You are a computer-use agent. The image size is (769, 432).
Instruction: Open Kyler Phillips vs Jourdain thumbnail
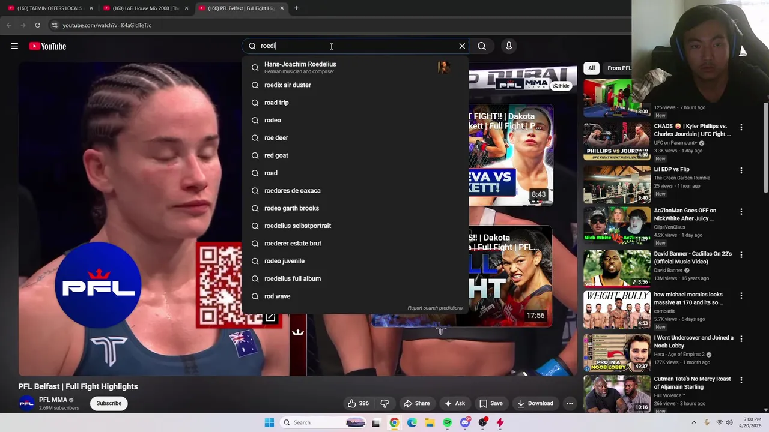coord(617,142)
